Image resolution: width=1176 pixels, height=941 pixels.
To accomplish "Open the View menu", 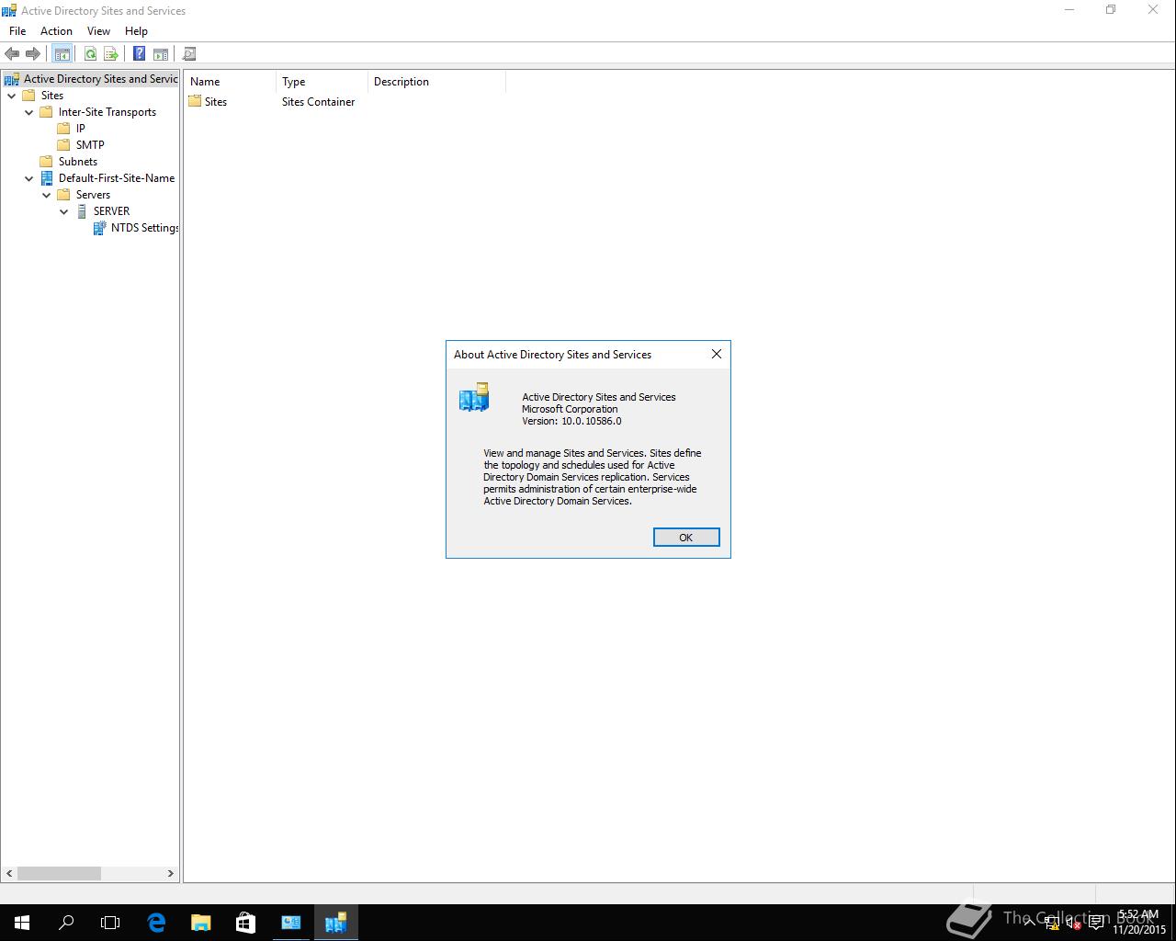I will coord(98,31).
